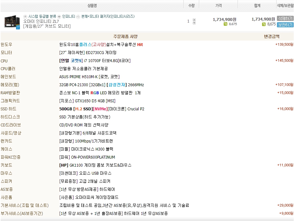
Task: Click points icon under 가격 price
Action: 225,24
